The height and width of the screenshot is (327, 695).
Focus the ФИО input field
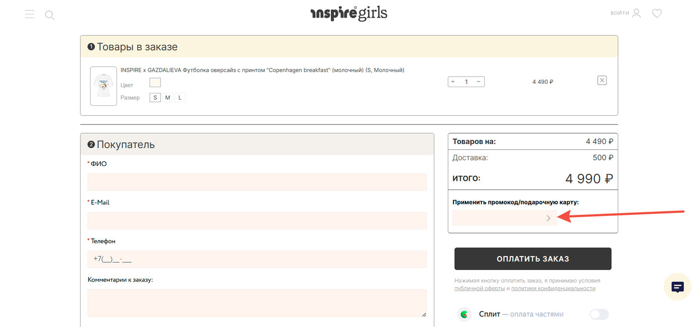pyautogui.click(x=257, y=182)
